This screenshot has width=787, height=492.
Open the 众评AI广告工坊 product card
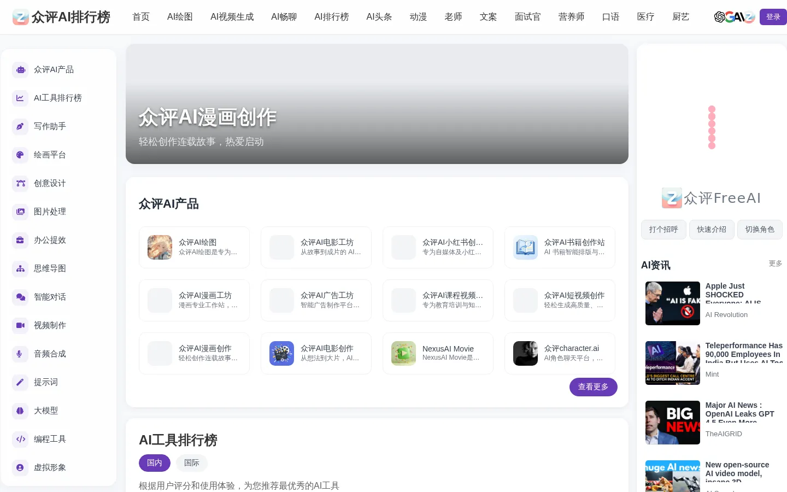[x=316, y=301]
